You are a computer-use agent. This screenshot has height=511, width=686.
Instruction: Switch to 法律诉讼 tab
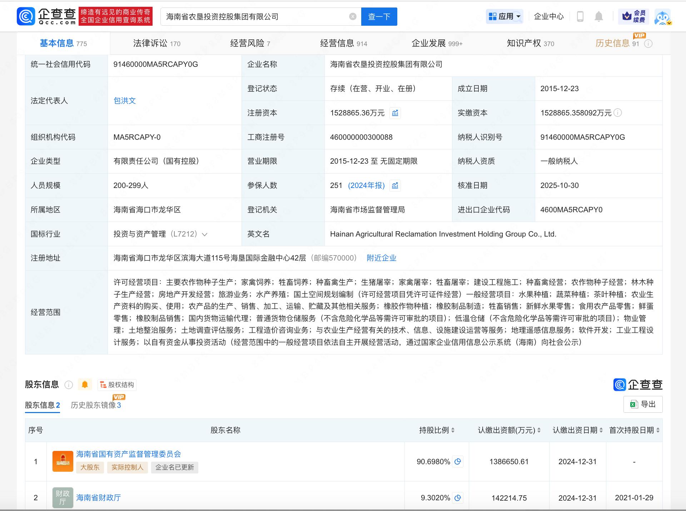(x=156, y=44)
